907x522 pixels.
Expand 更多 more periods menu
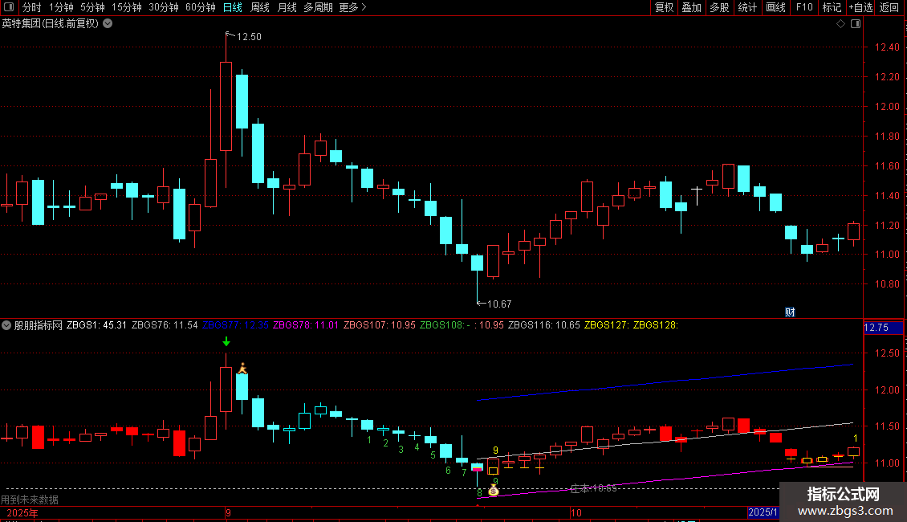(352, 7)
